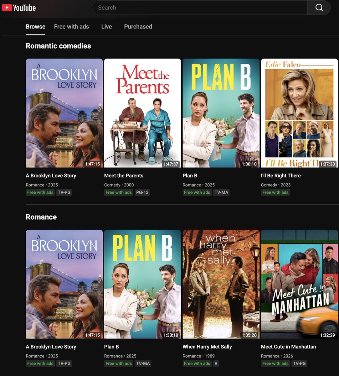
Task: Click the 1:47:37 duration on Meet the Parents
Action: (171, 164)
